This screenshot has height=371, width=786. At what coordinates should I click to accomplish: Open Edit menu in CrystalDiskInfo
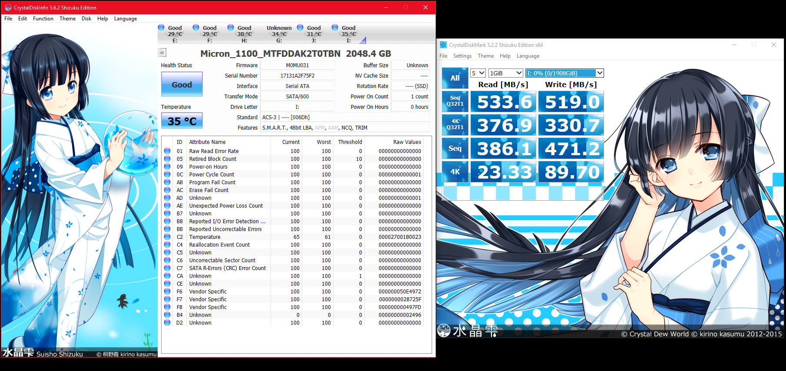tap(23, 19)
